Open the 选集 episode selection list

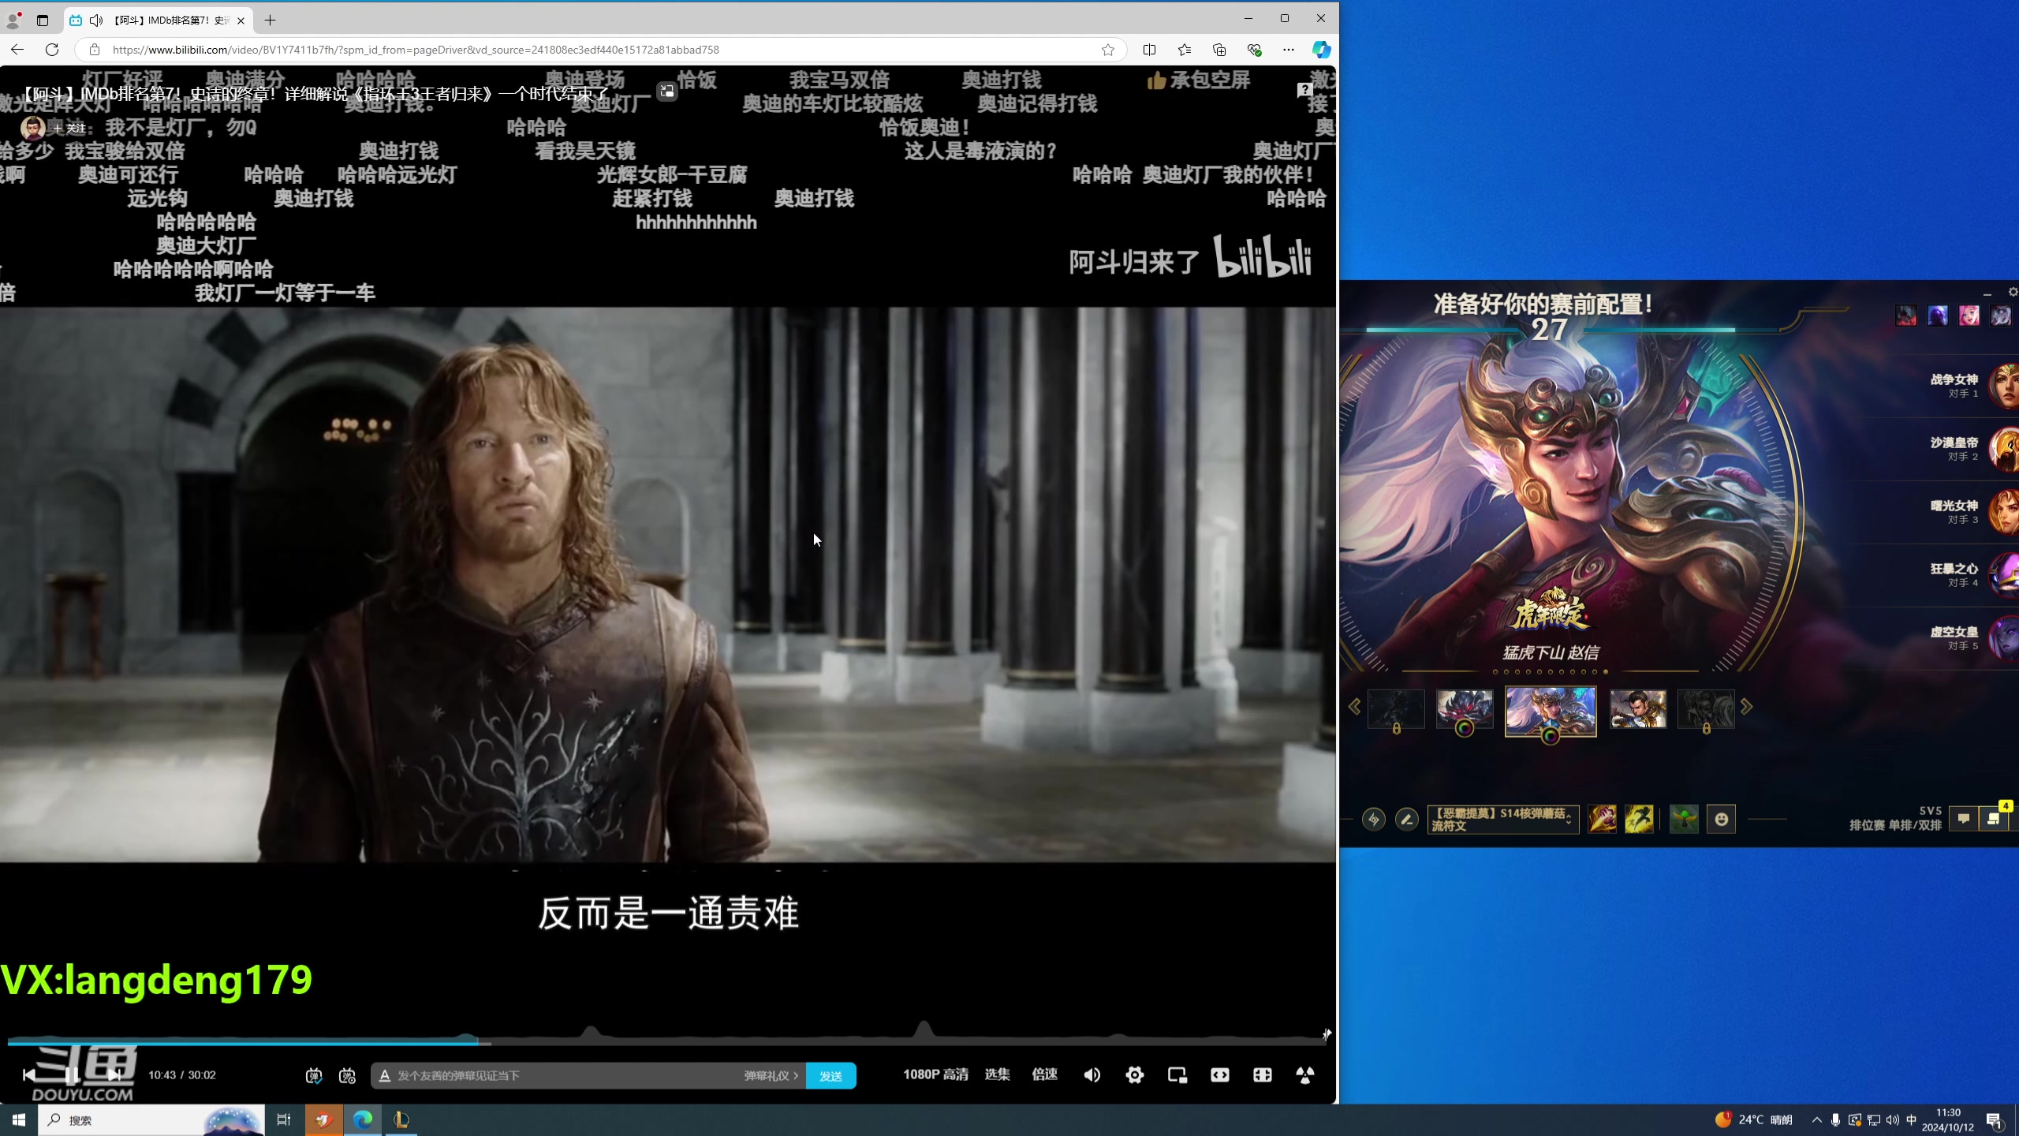[x=997, y=1074]
